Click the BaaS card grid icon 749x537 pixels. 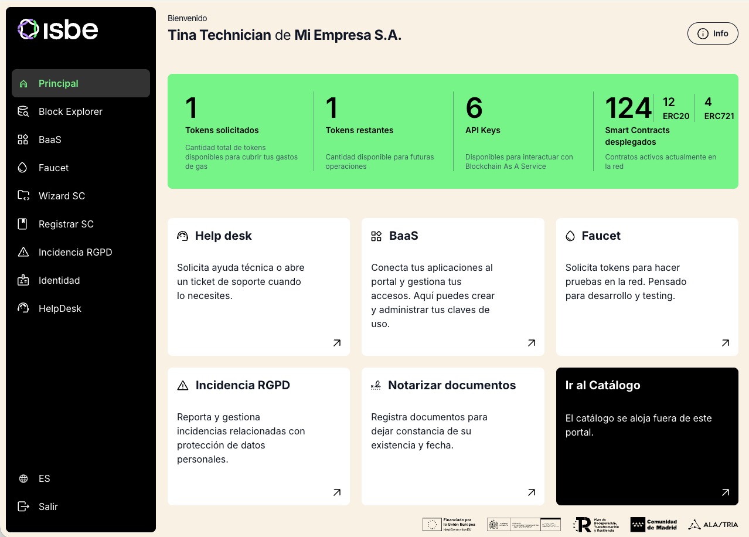click(x=376, y=236)
